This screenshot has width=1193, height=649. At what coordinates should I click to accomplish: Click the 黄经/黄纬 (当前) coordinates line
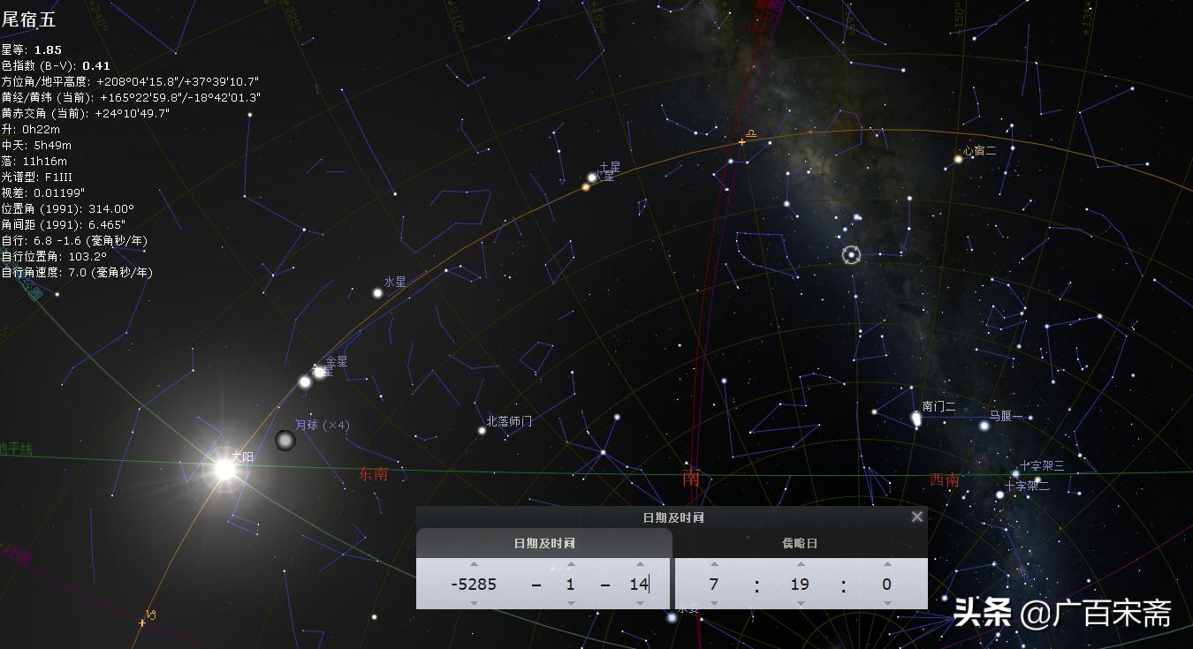click(131, 97)
